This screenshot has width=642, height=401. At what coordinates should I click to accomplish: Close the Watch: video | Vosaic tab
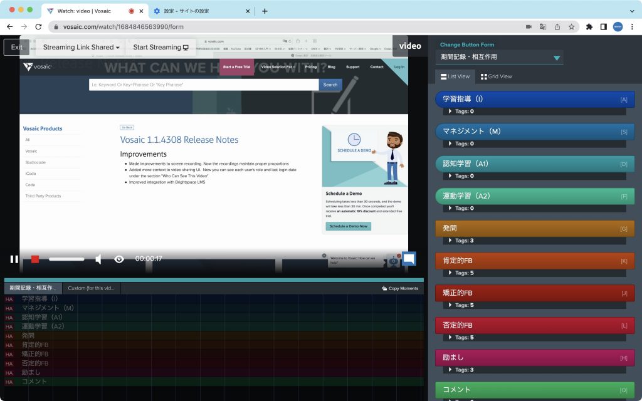[141, 11]
